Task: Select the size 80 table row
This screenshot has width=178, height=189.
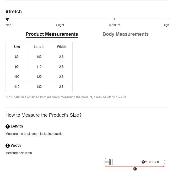Action: coord(39,57)
